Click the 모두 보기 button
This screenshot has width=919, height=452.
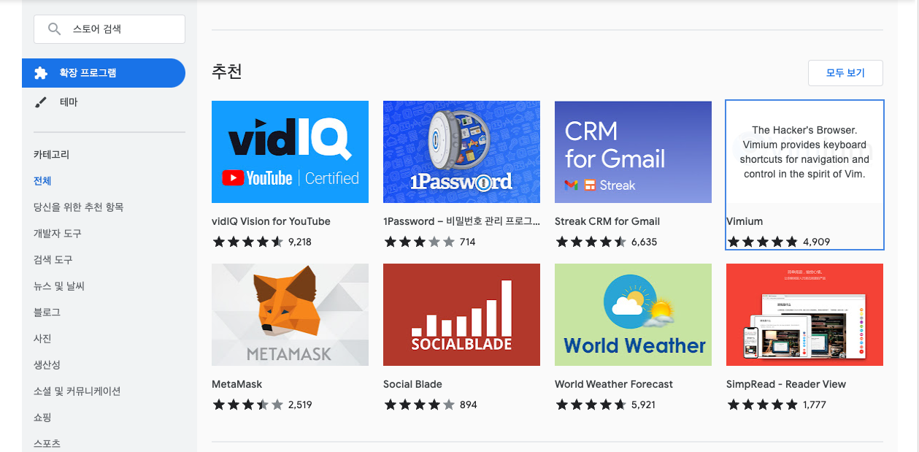coord(845,73)
